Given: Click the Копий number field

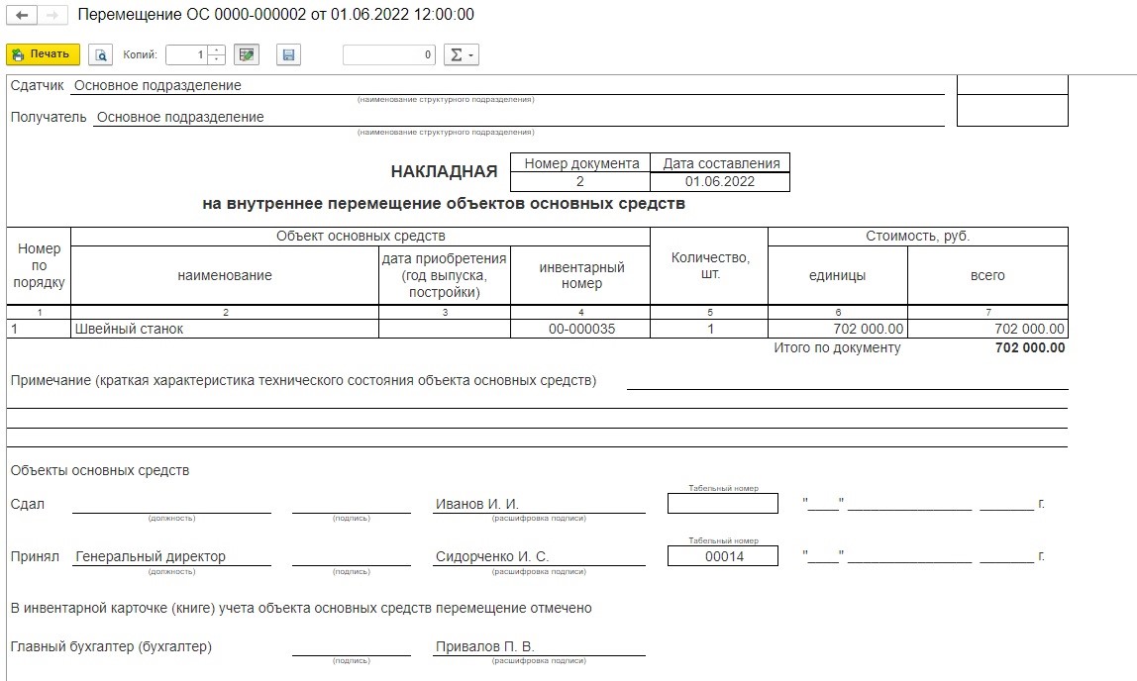Looking at the screenshot, I should [x=186, y=54].
